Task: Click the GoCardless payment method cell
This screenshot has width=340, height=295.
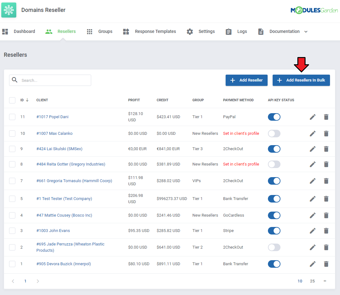Action: (233, 215)
